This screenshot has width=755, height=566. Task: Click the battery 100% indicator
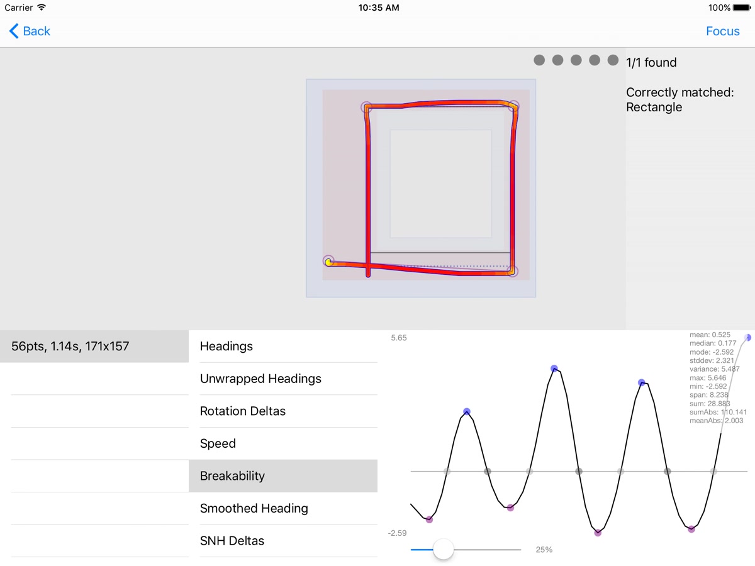728,8
